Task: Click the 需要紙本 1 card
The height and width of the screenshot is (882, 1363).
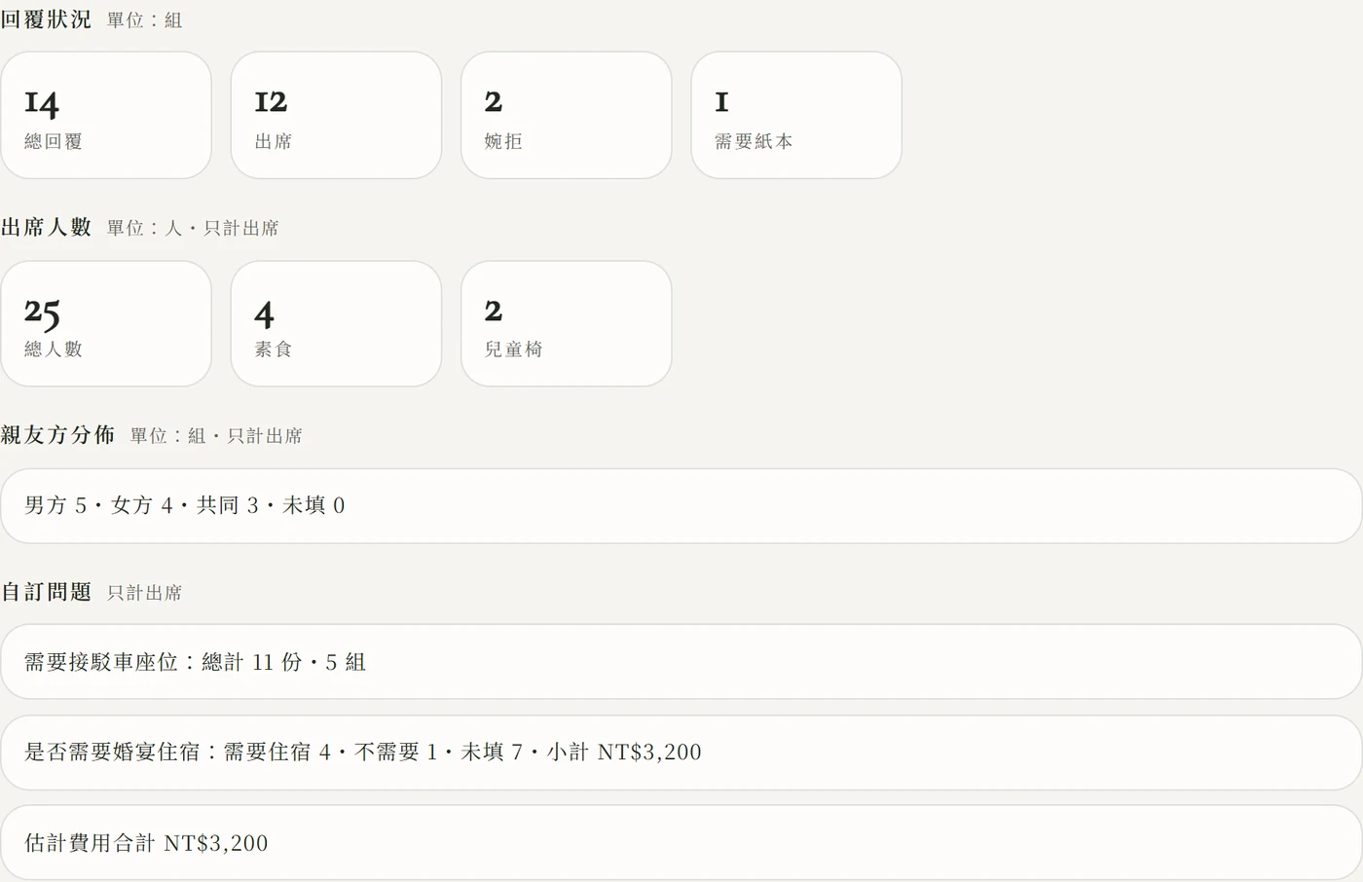Action: tap(796, 115)
